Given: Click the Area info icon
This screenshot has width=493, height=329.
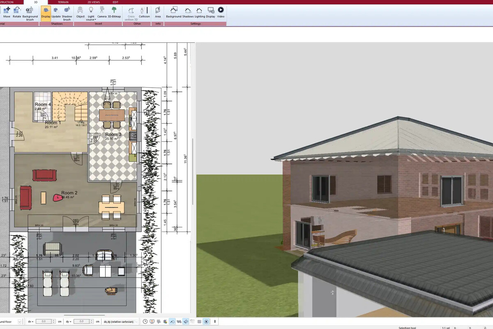Looking at the screenshot, I should click(158, 12).
